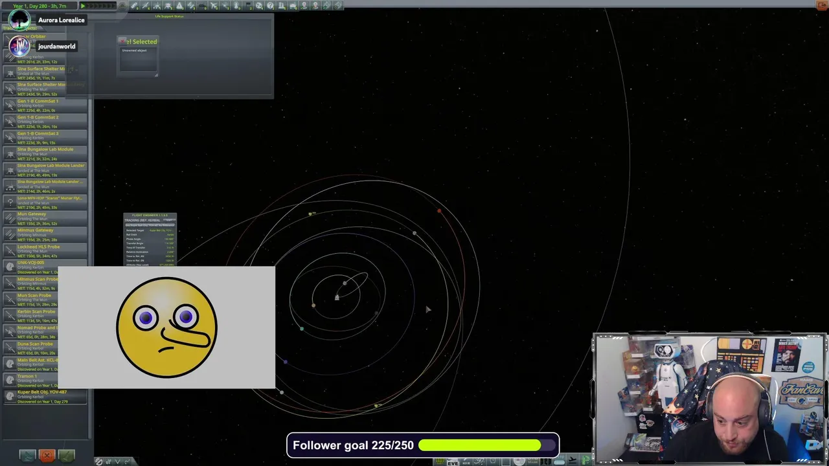Click the base filter icon in top toolbar
The image size is (829, 466).
click(202, 6)
